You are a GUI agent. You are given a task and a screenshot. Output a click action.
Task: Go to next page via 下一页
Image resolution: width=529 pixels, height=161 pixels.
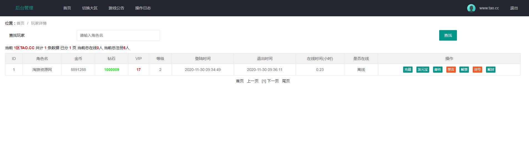[x=273, y=81]
